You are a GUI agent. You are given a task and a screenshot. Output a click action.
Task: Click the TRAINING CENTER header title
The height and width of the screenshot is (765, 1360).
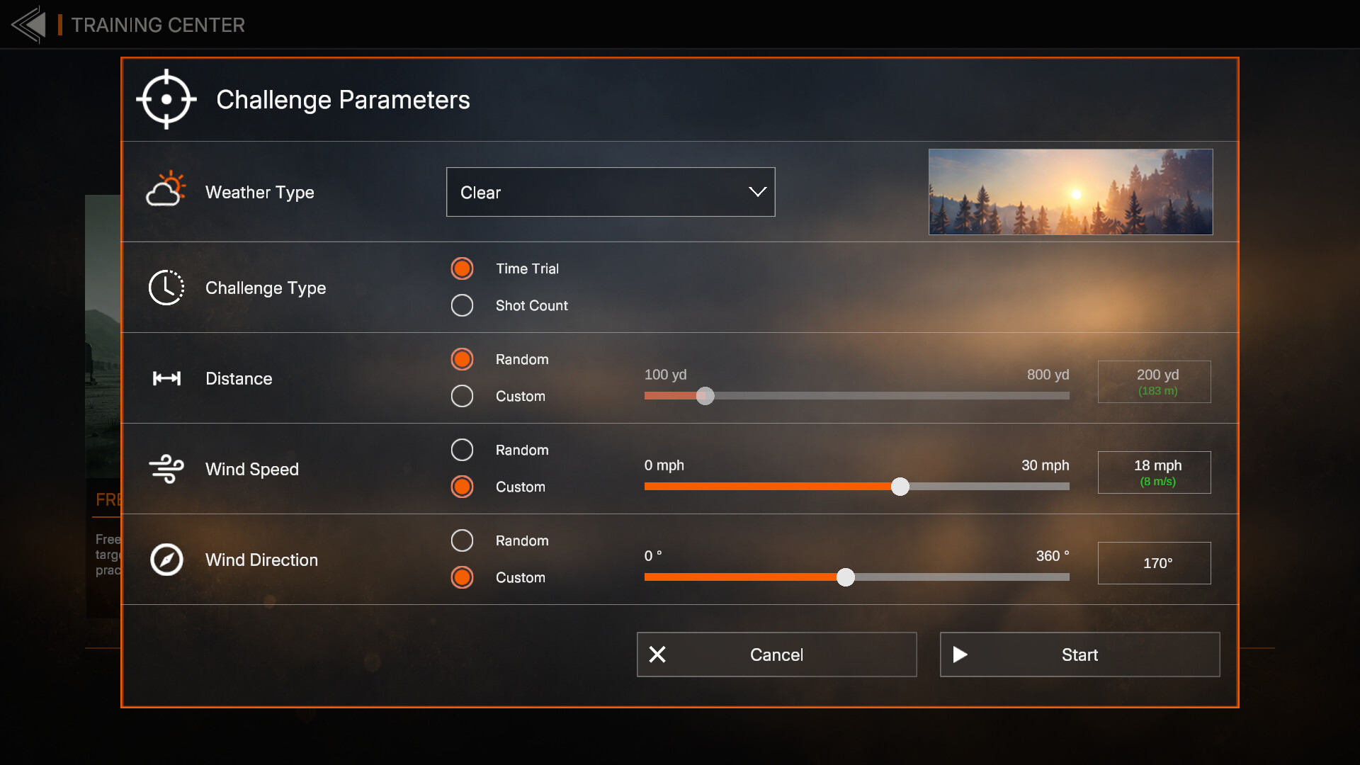tap(158, 25)
